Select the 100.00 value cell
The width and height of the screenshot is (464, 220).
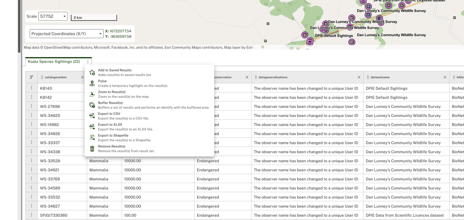[x=158, y=215]
